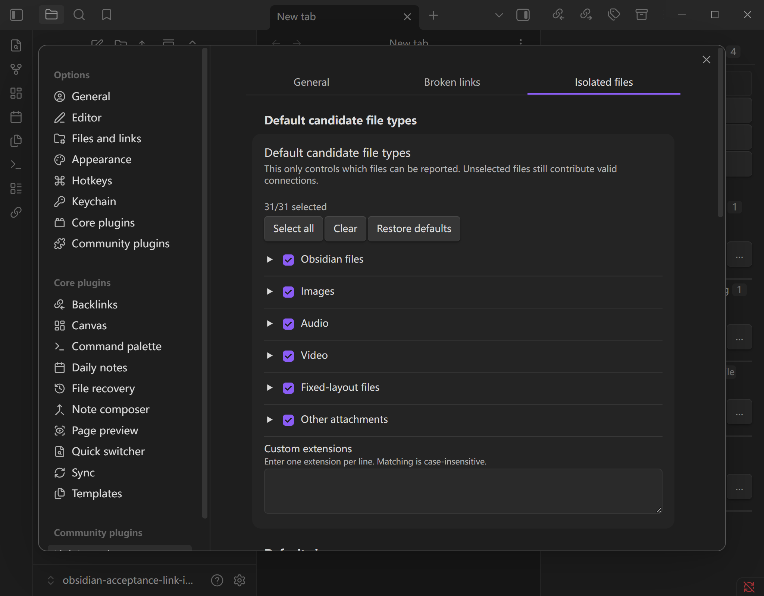Open quick switcher ribbon icon
Viewport: 764px width, 596px height.
click(x=16, y=45)
